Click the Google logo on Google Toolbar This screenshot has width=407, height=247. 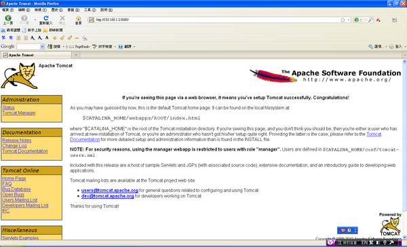pyautogui.click(x=7, y=47)
